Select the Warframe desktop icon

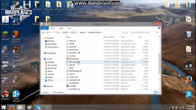tap(16, 20)
